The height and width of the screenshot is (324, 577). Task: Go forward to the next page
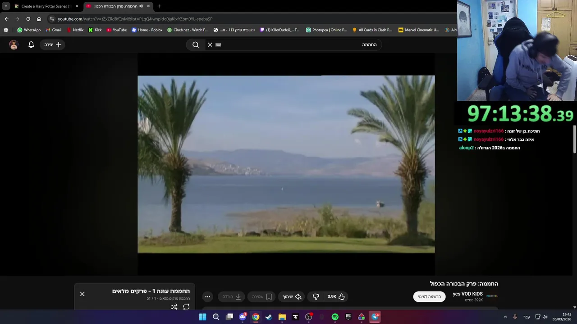click(x=17, y=19)
